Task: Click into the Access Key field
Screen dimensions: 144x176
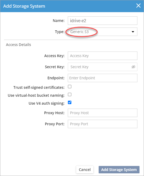Action: (x=102, y=56)
